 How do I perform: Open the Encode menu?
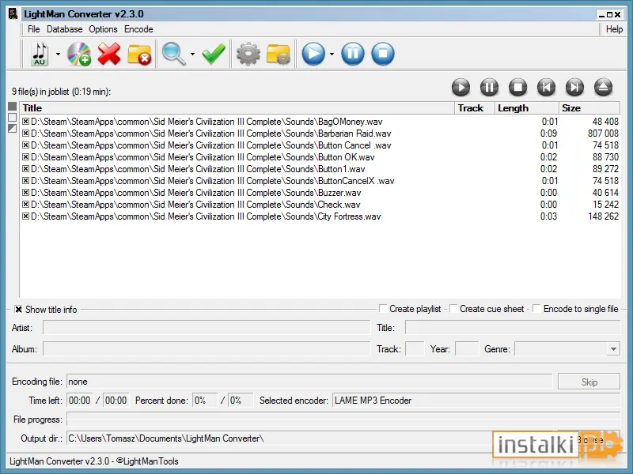tap(138, 29)
